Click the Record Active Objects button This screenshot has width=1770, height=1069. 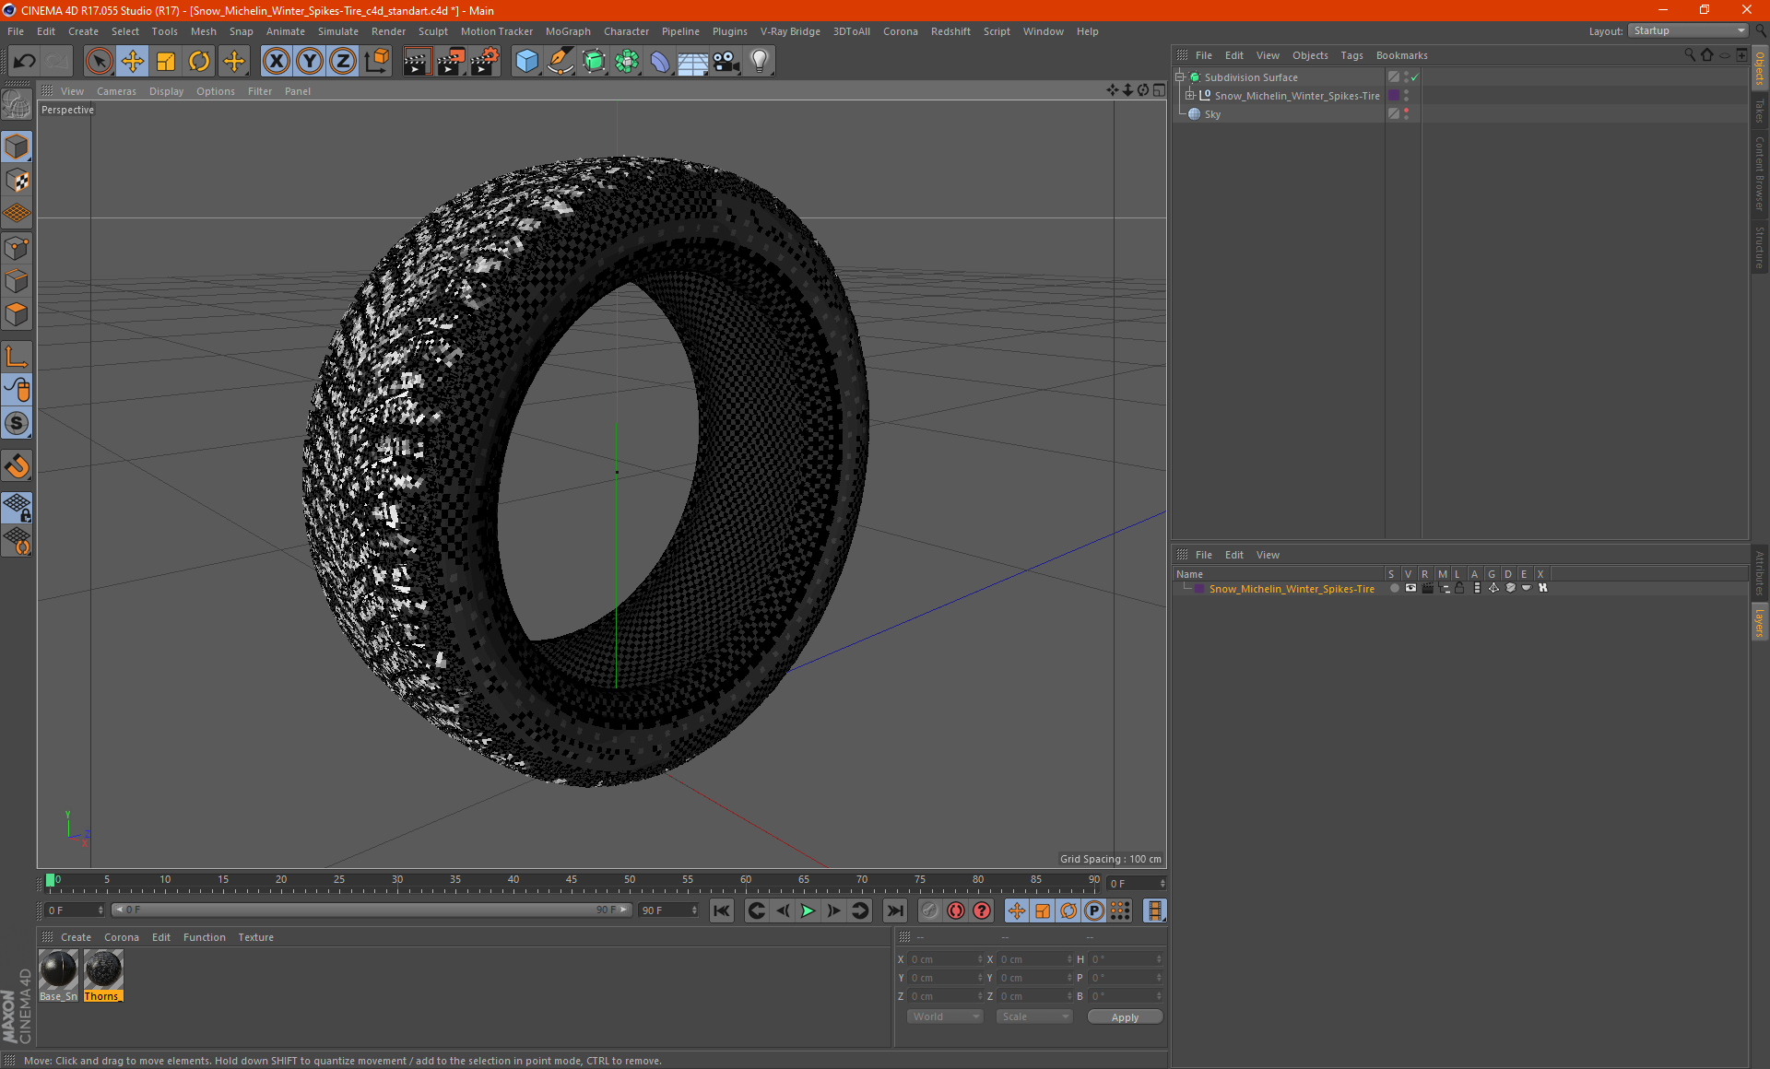click(x=930, y=910)
